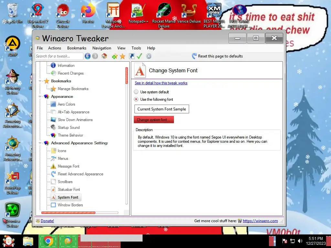Collapse Advanced Appearance Settings section
This screenshot has width=331, height=248.
click(x=40, y=143)
